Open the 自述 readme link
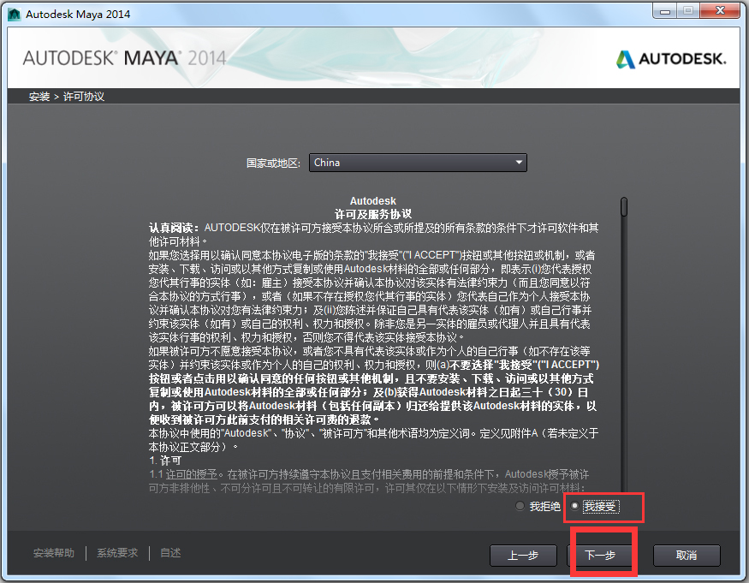 [169, 552]
